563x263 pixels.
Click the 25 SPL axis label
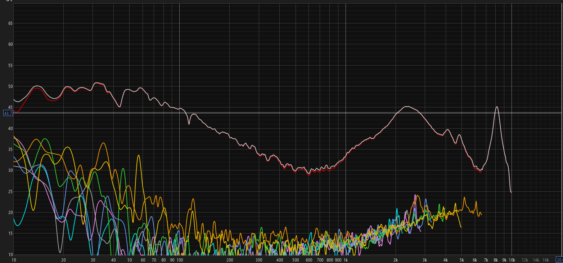(x=10, y=192)
